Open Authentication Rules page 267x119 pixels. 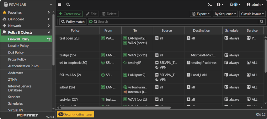point(23,66)
